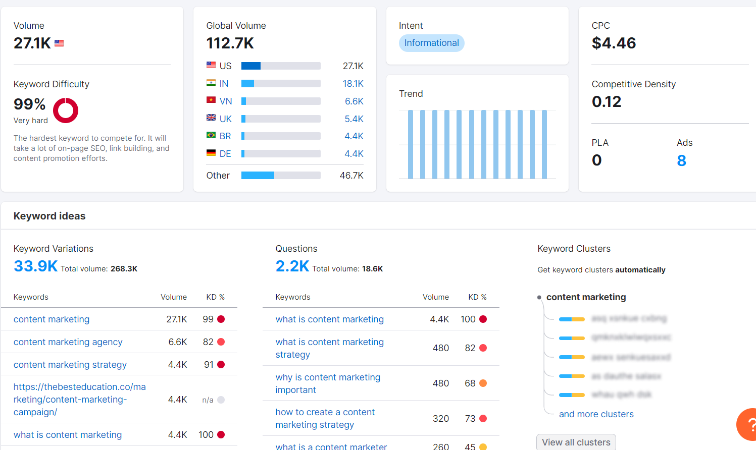Click the Keyword Clusters heading
This screenshot has width=756, height=450.
[x=574, y=249]
